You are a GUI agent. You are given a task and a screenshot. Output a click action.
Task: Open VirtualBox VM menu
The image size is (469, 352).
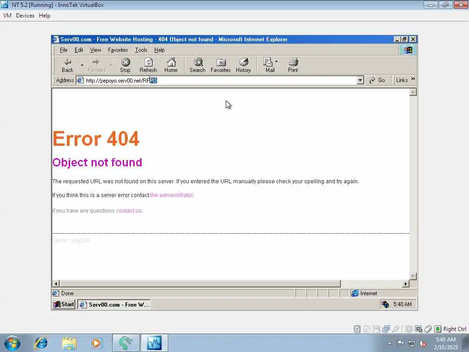pyautogui.click(x=7, y=16)
